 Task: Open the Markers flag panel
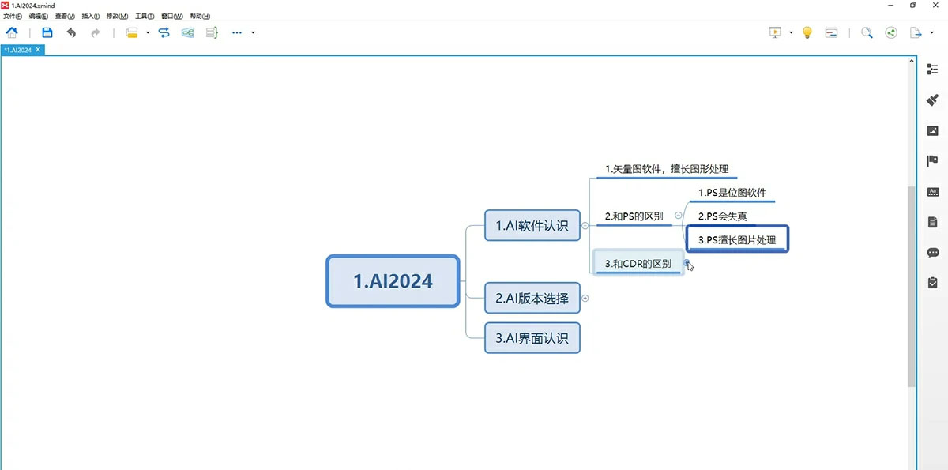pos(933,161)
